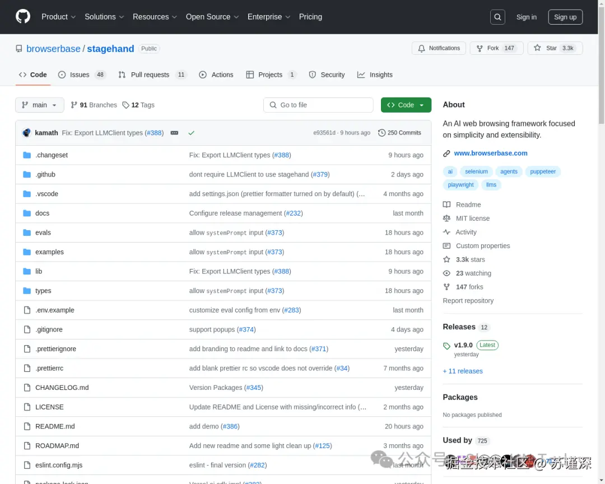Click the + 11 releases link
The width and height of the screenshot is (605, 484).
coord(463,371)
